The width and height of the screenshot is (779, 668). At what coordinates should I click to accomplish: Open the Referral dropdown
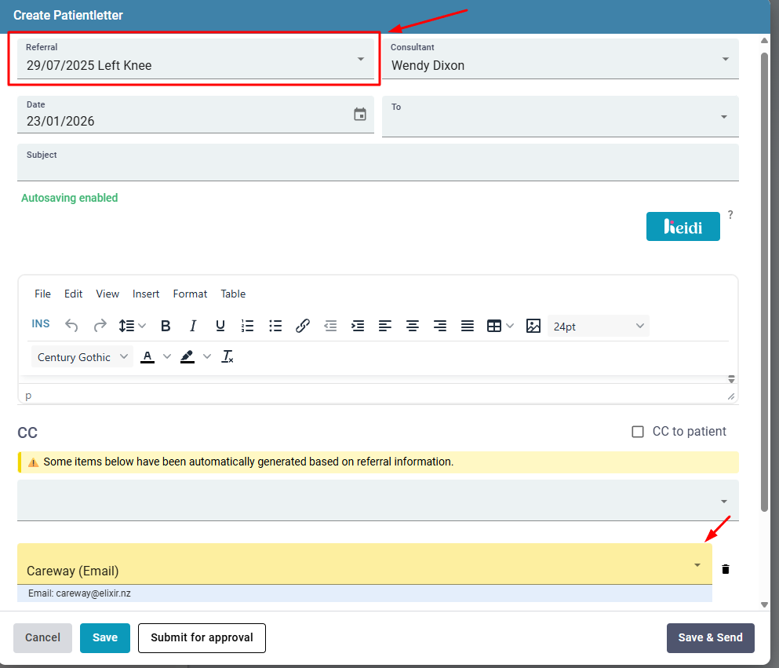361,58
